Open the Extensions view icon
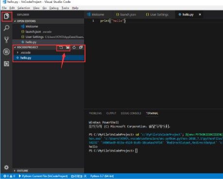This screenshot has width=223, height=179. click(6, 64)
